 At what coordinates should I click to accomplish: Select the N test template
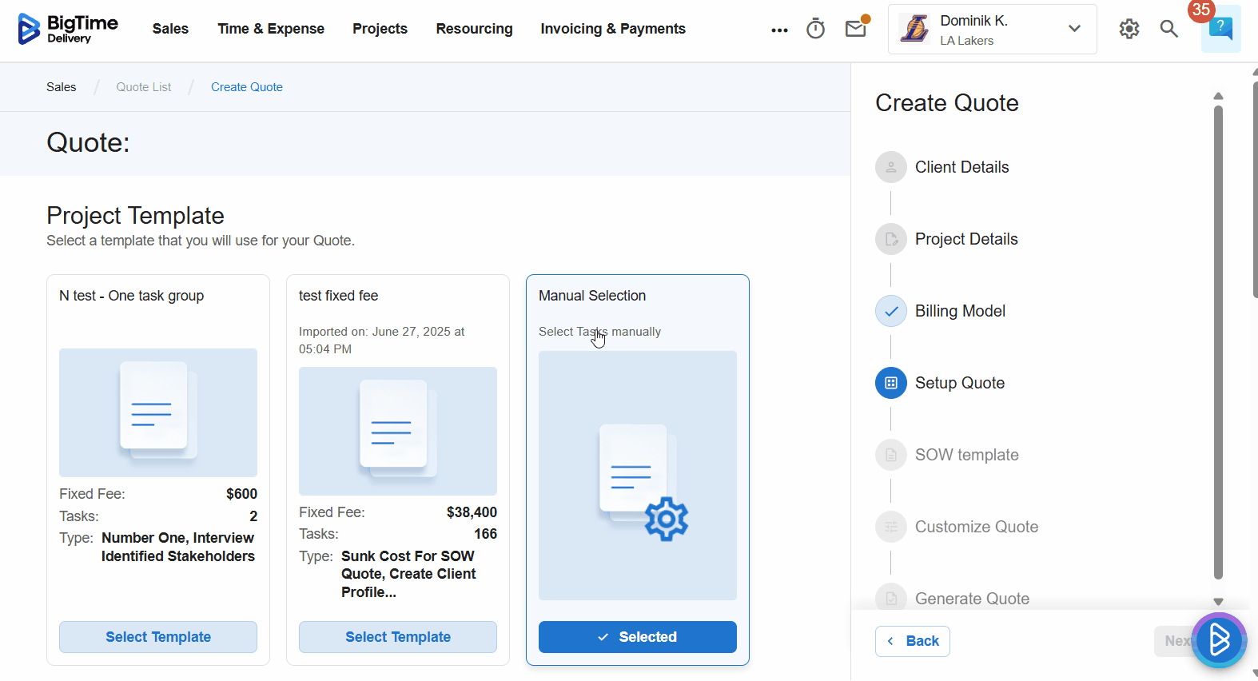[158, 637]
